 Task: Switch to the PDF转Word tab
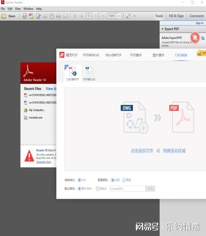91,55
